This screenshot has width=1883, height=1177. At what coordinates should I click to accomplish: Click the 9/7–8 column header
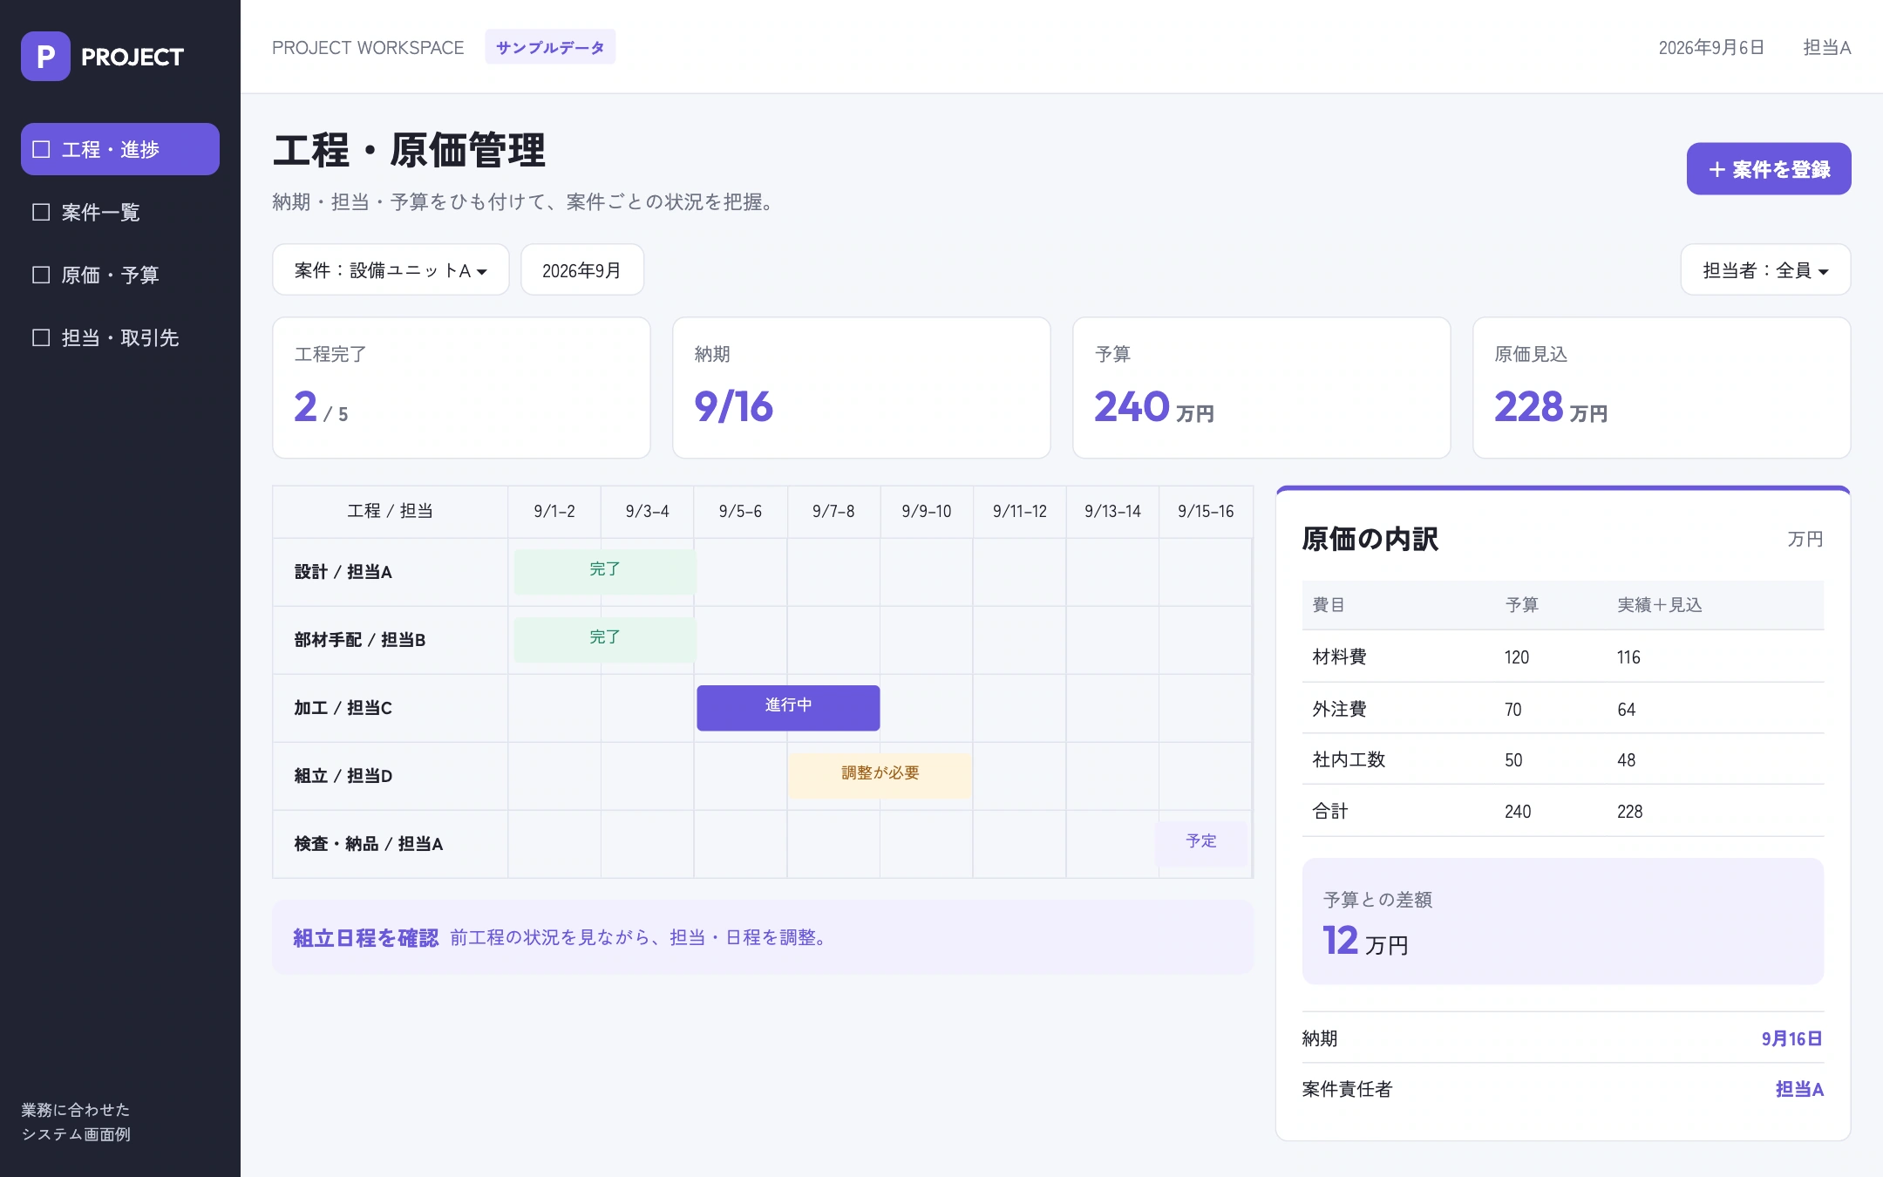[833, 512]
